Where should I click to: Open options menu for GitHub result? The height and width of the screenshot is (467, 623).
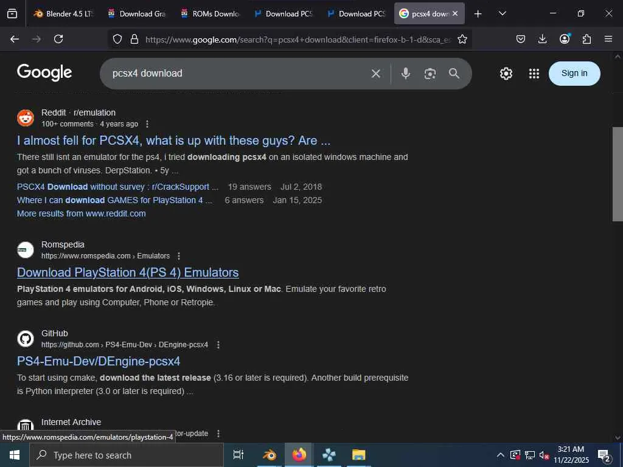(218, 345)
